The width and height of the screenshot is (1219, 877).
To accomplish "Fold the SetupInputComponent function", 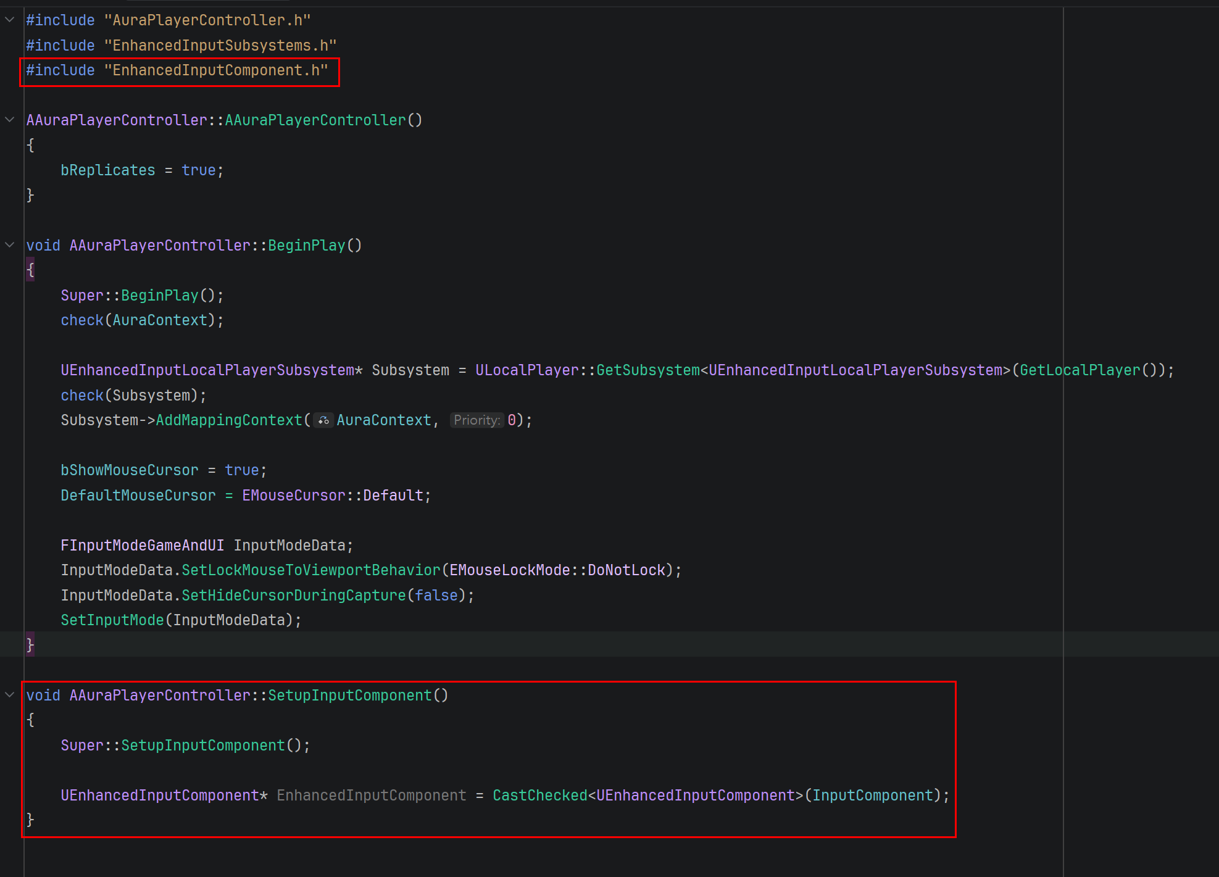I will point(10,695).
